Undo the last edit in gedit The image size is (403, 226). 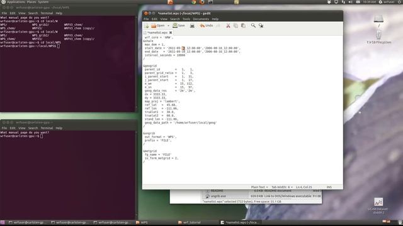pos(207,26)
